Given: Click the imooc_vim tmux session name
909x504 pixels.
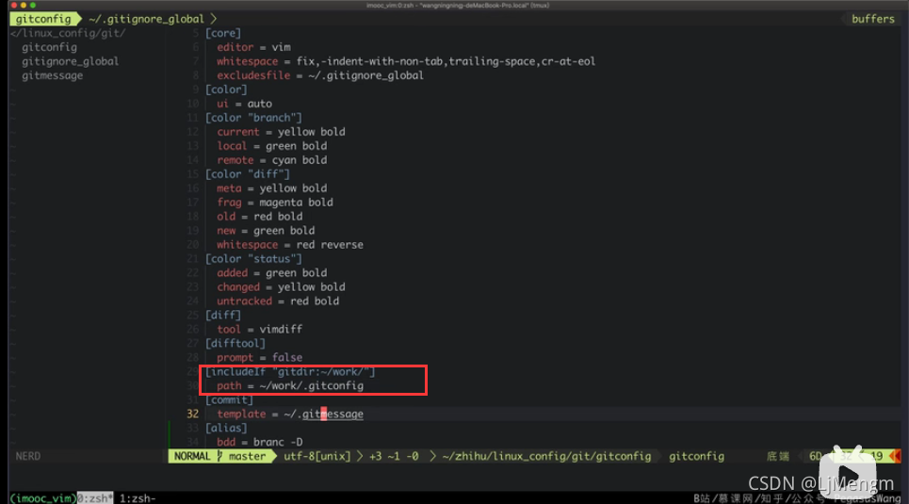Looking at the screenshot, I should (43, 498).
